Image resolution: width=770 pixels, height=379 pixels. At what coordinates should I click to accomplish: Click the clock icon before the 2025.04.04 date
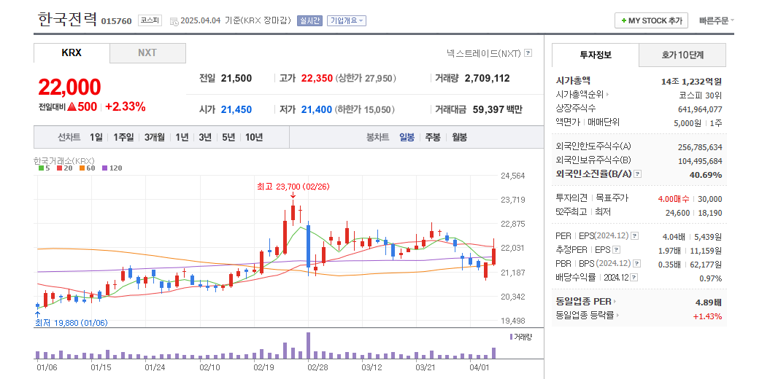[x=174, y=21]
